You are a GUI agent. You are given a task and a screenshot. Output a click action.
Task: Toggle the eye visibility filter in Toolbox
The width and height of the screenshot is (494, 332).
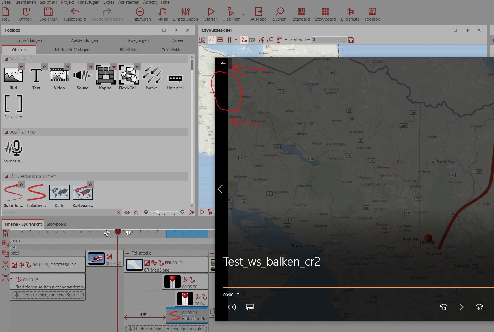[127, 212]
